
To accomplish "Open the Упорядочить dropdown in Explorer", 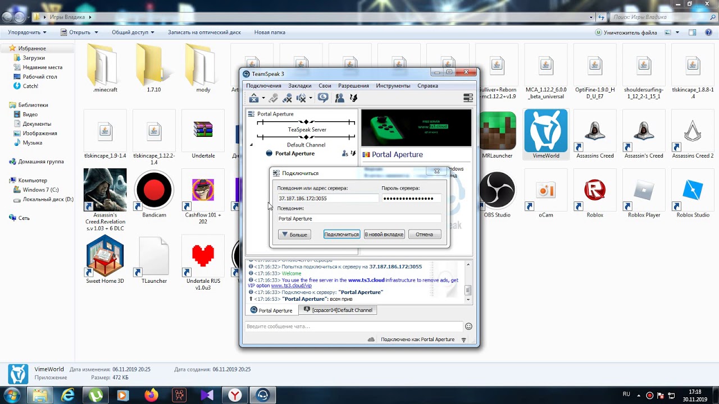I will point(27,32).
